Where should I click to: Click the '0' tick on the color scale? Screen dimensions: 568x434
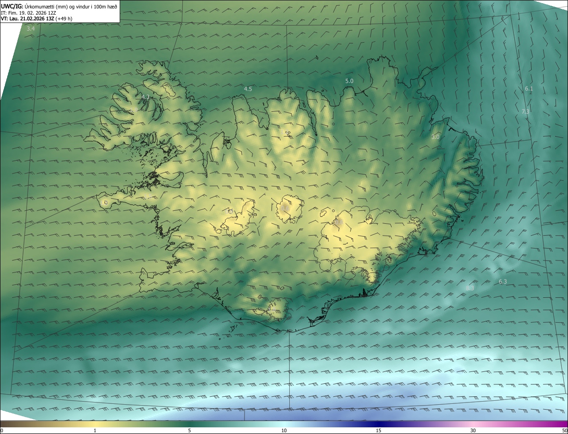pos(2,430)
